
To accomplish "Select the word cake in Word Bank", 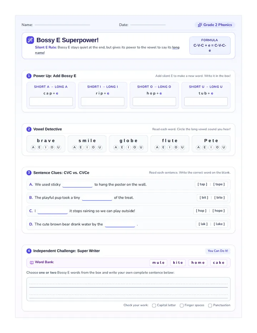I will coord(218,263).
